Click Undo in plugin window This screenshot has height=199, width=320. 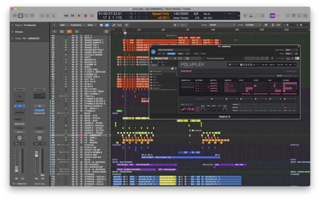(196, 54)
